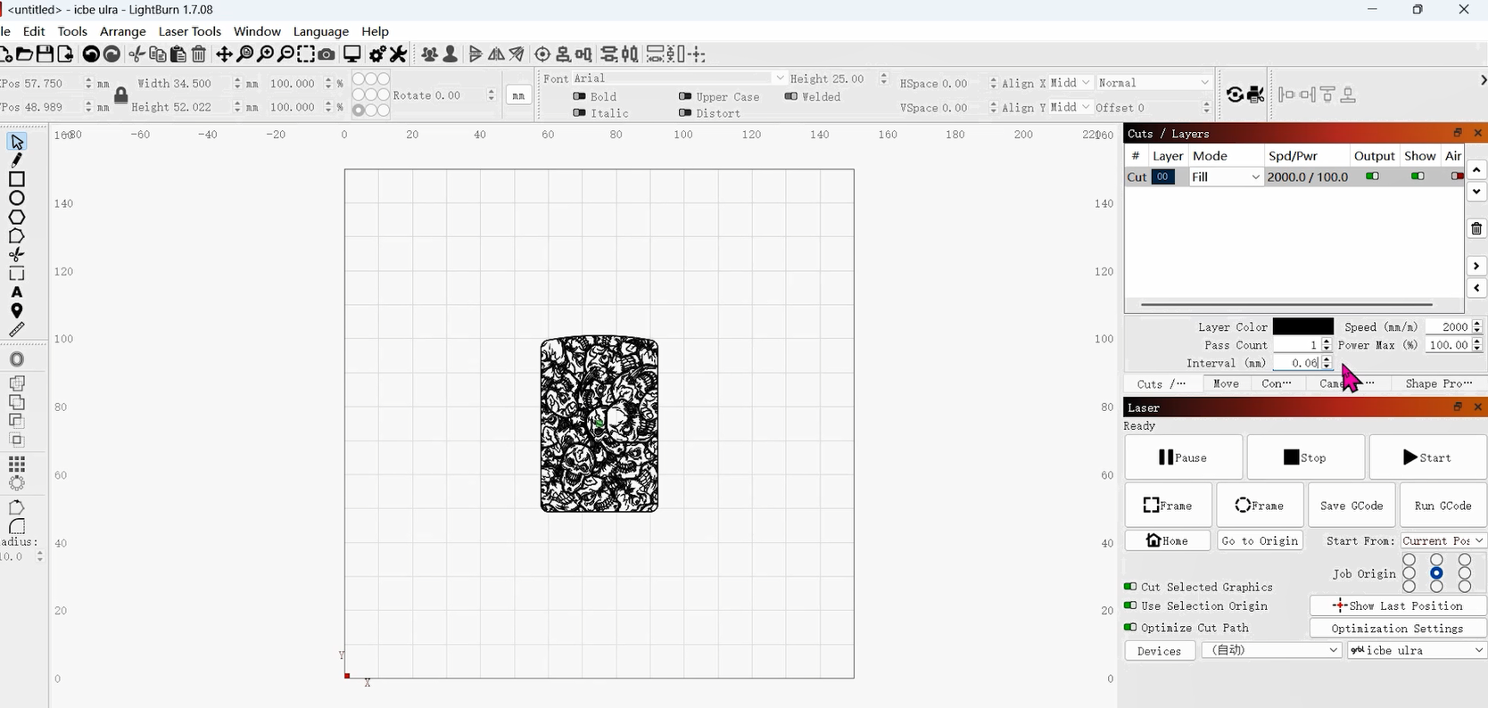Screen dimensions: 1488x708
Task: Select the top-left Job Origin radio
Action: (x=1409, y=560)
